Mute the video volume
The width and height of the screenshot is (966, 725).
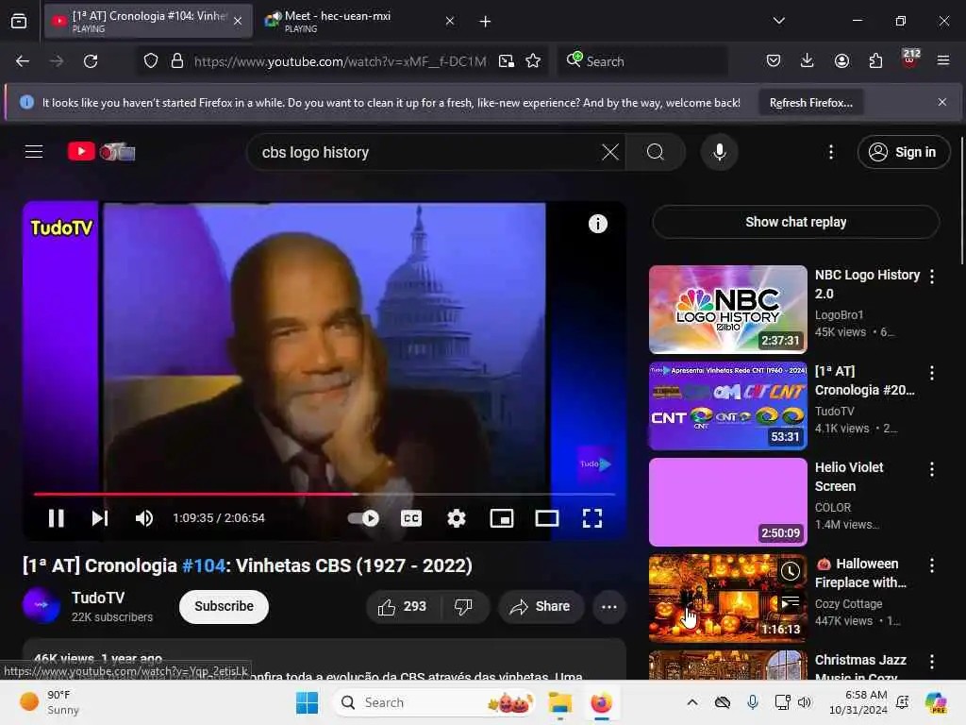(x=144, y=518)
